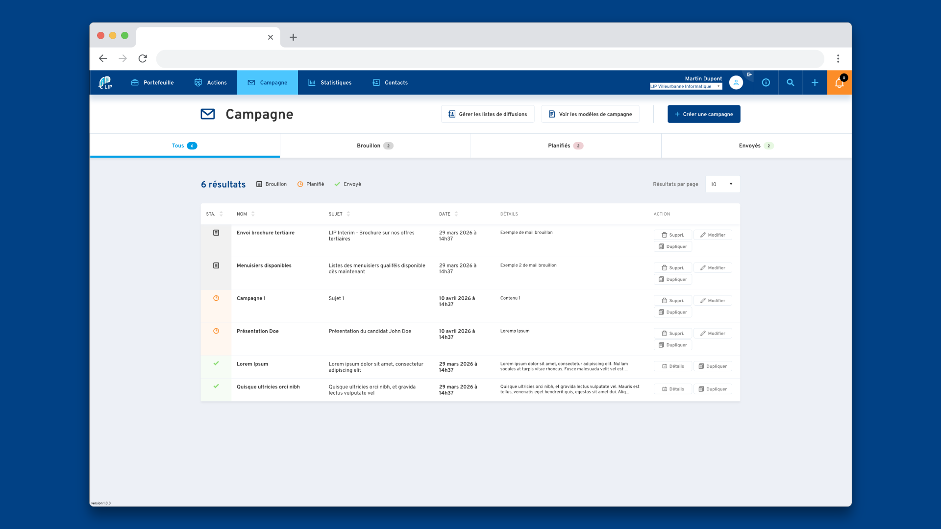Screen dimensions: 941x529
Task: Sort the table by the DATE column
Action: click(456, 214)
